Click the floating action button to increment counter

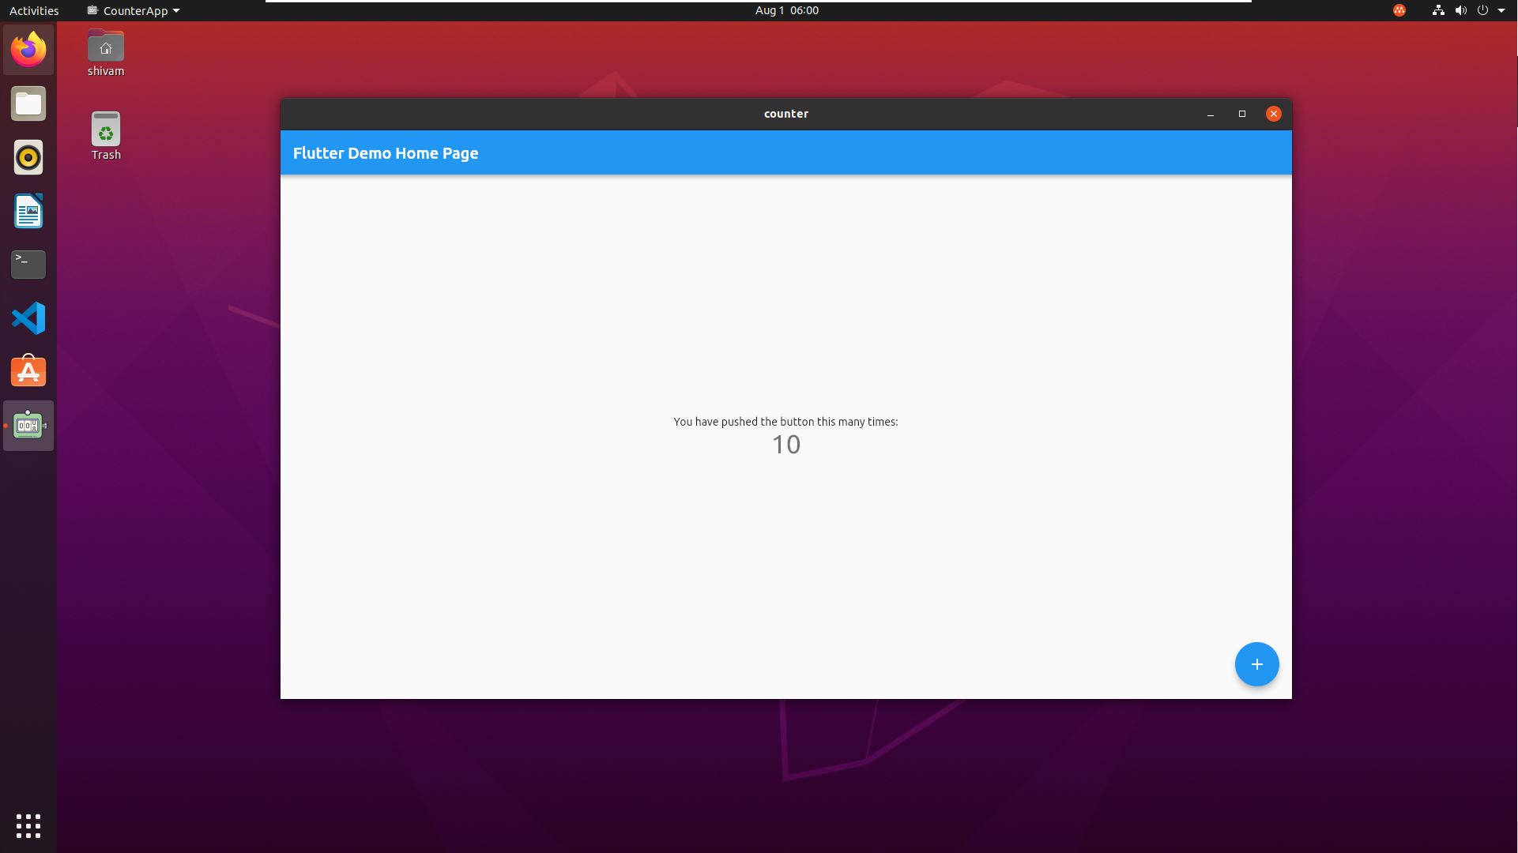[x=1256, y=663]
